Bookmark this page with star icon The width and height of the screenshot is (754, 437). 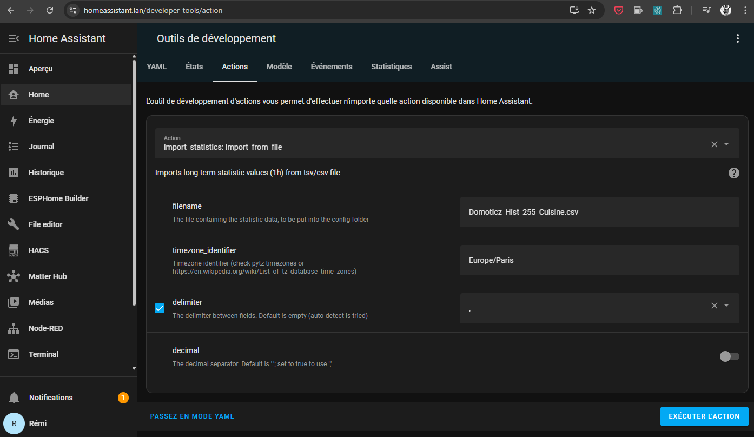click(x=592, y=10)
